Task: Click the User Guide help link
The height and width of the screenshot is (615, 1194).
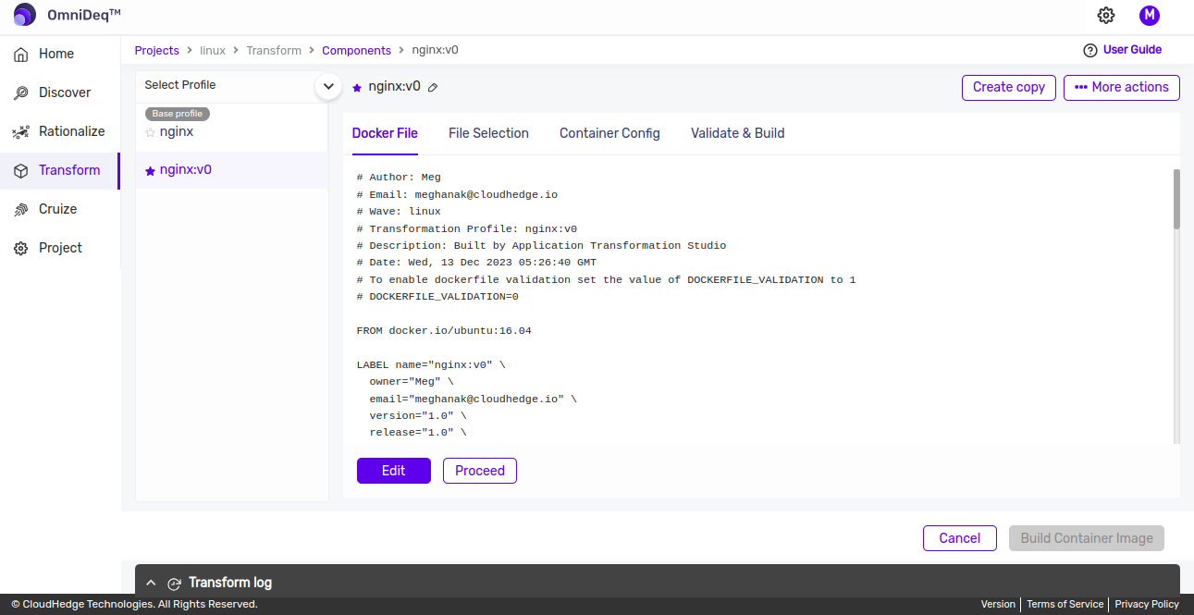Action: tap(1122, 50)
